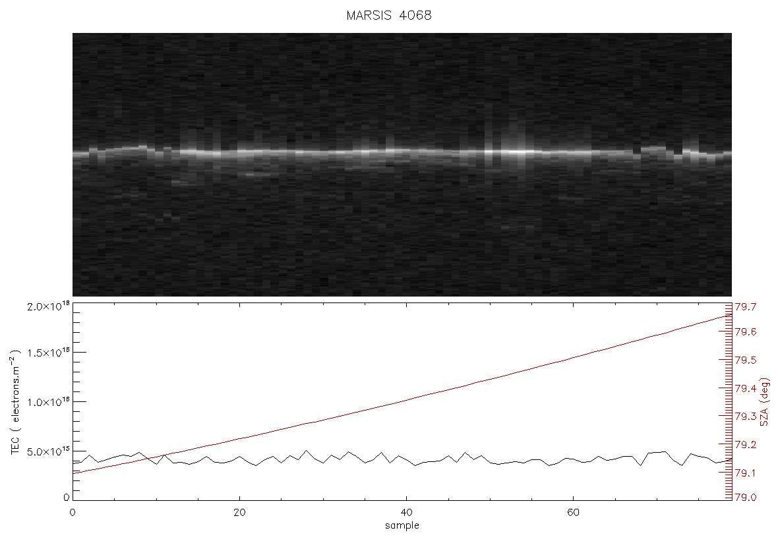
Task: Click the 5.0×10^15 TEC tick label
Action: coord(49,451)
